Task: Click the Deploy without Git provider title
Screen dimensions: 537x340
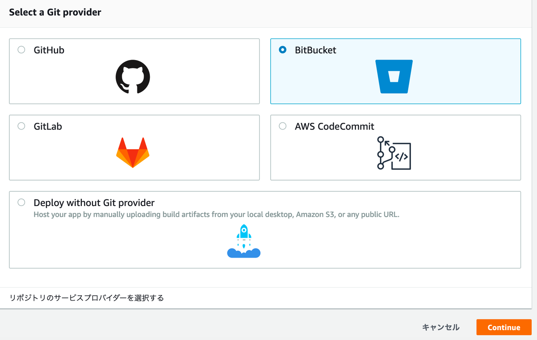Action: (x=94, y=202)
